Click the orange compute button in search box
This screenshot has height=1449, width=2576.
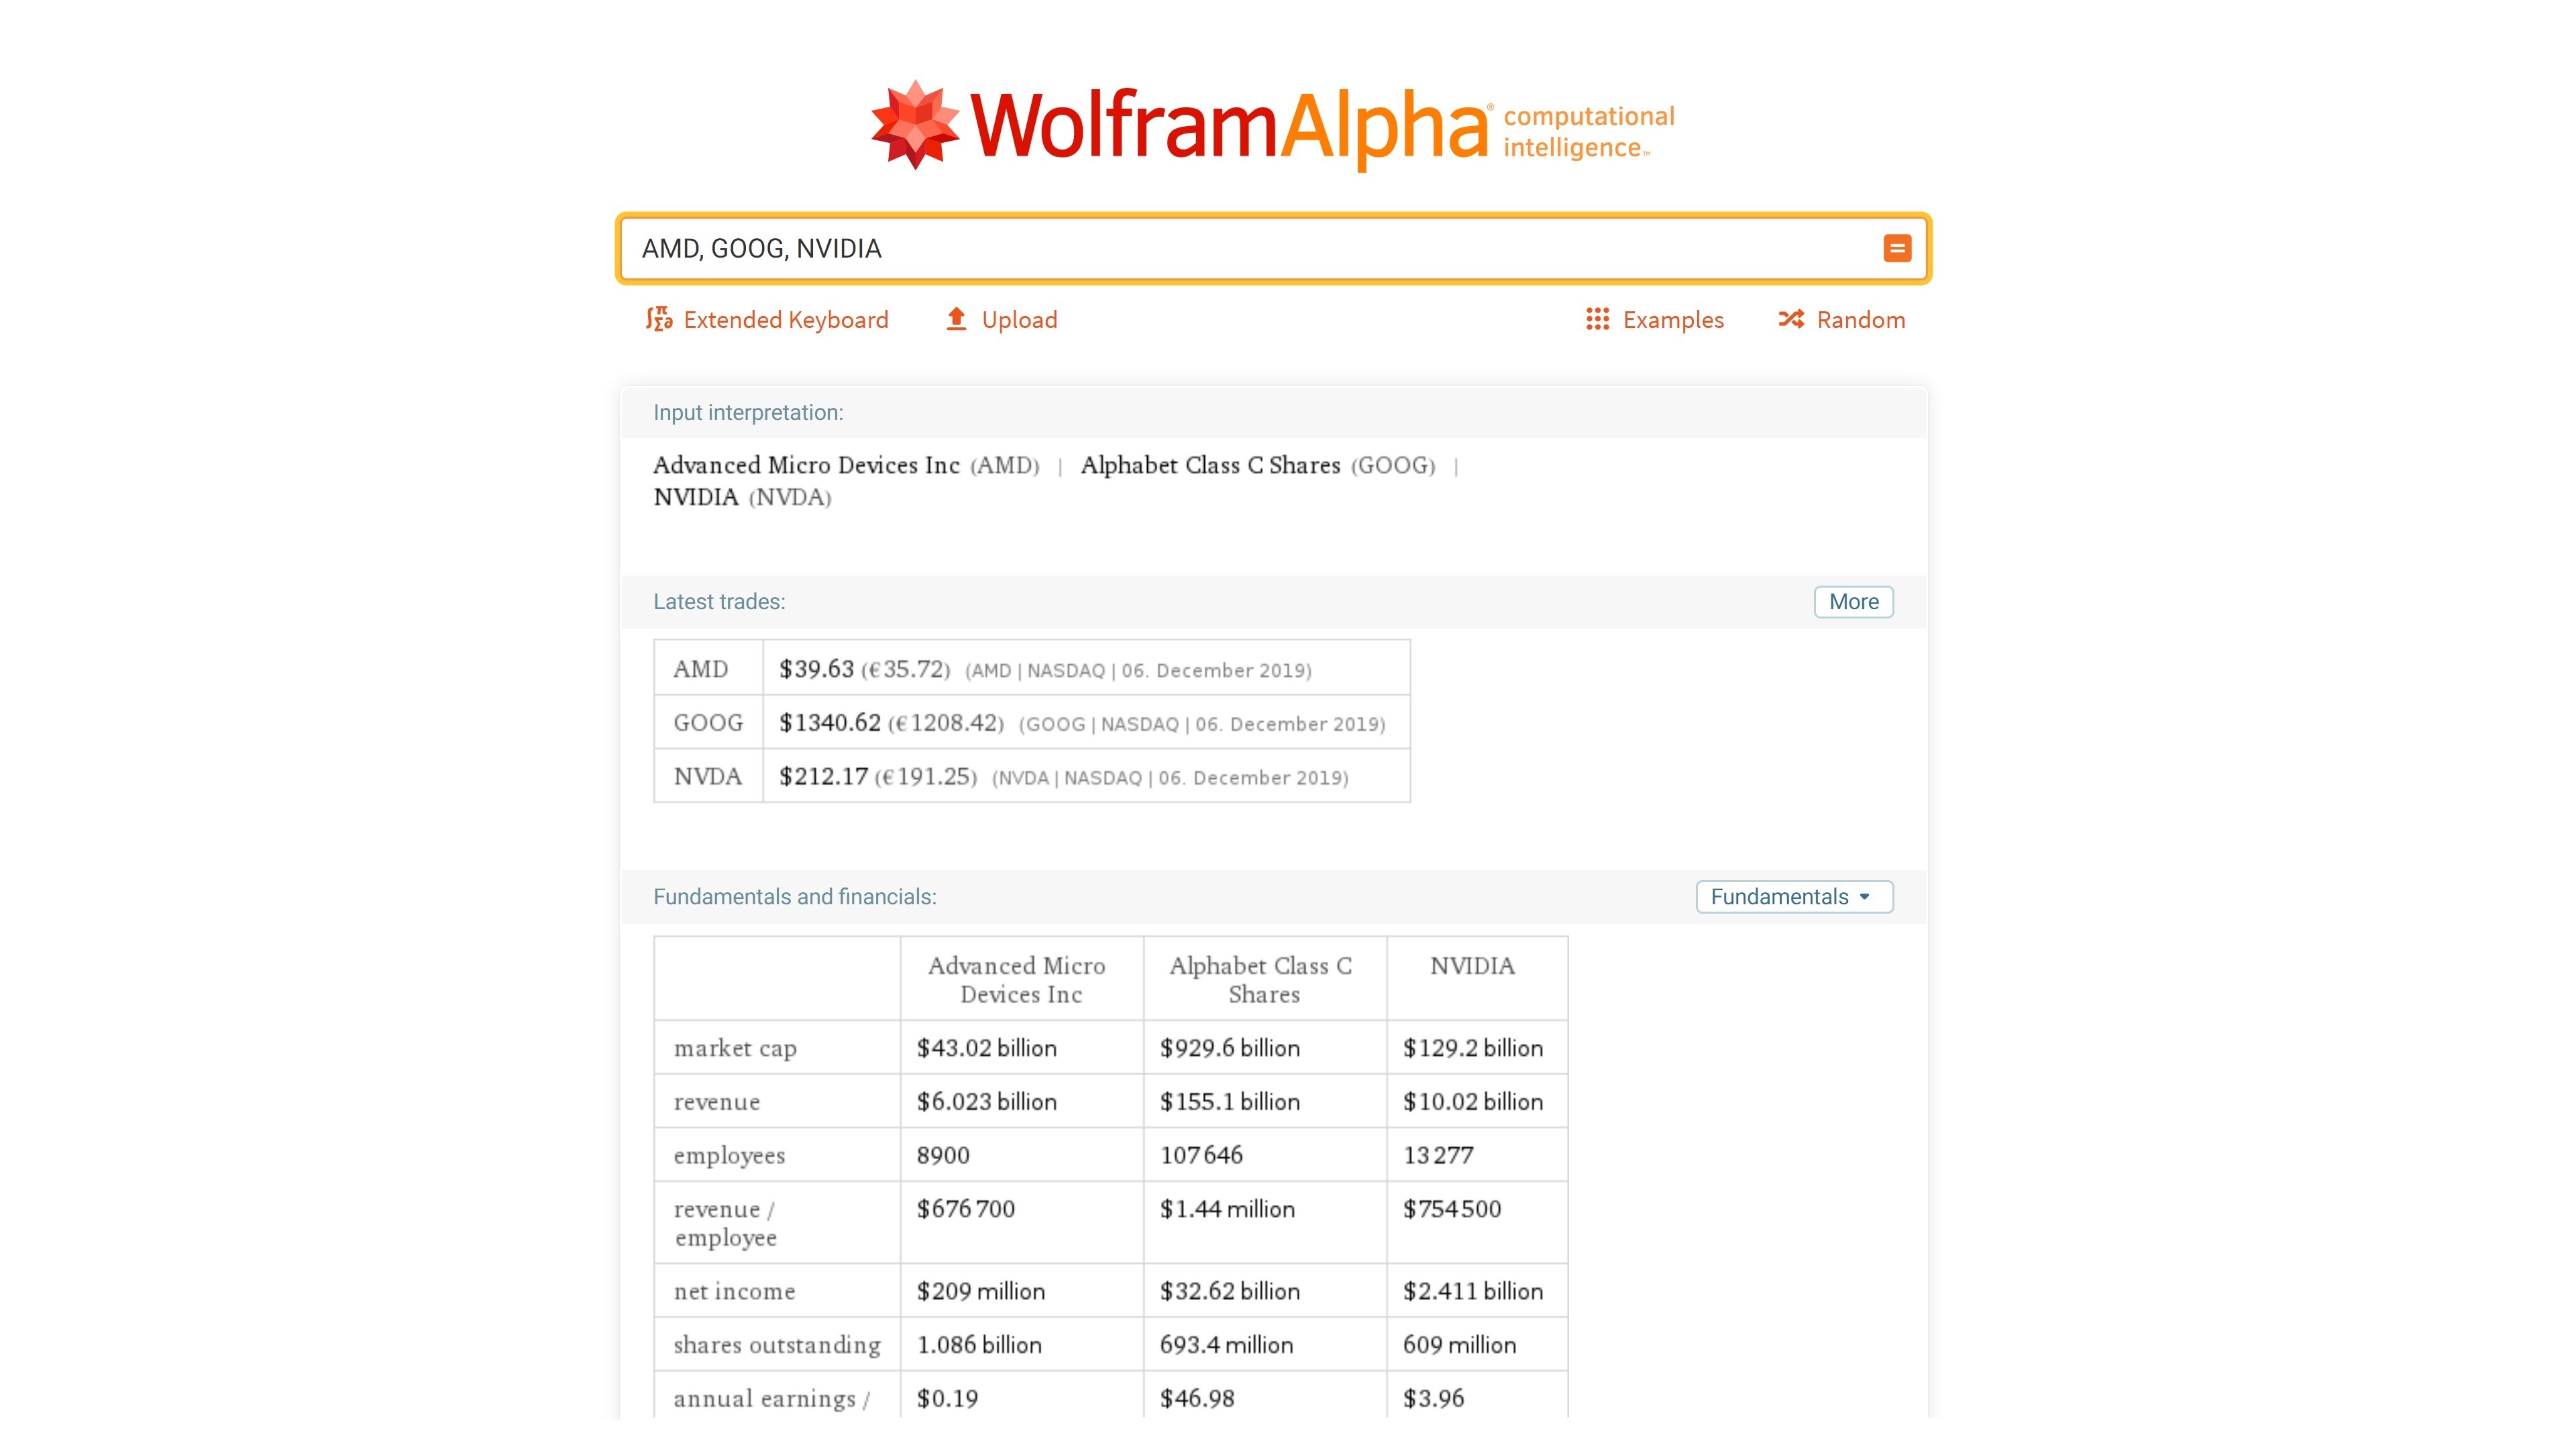(x=1896, y=248)
